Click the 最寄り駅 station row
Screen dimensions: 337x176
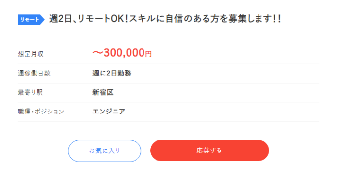click(168, 93)
